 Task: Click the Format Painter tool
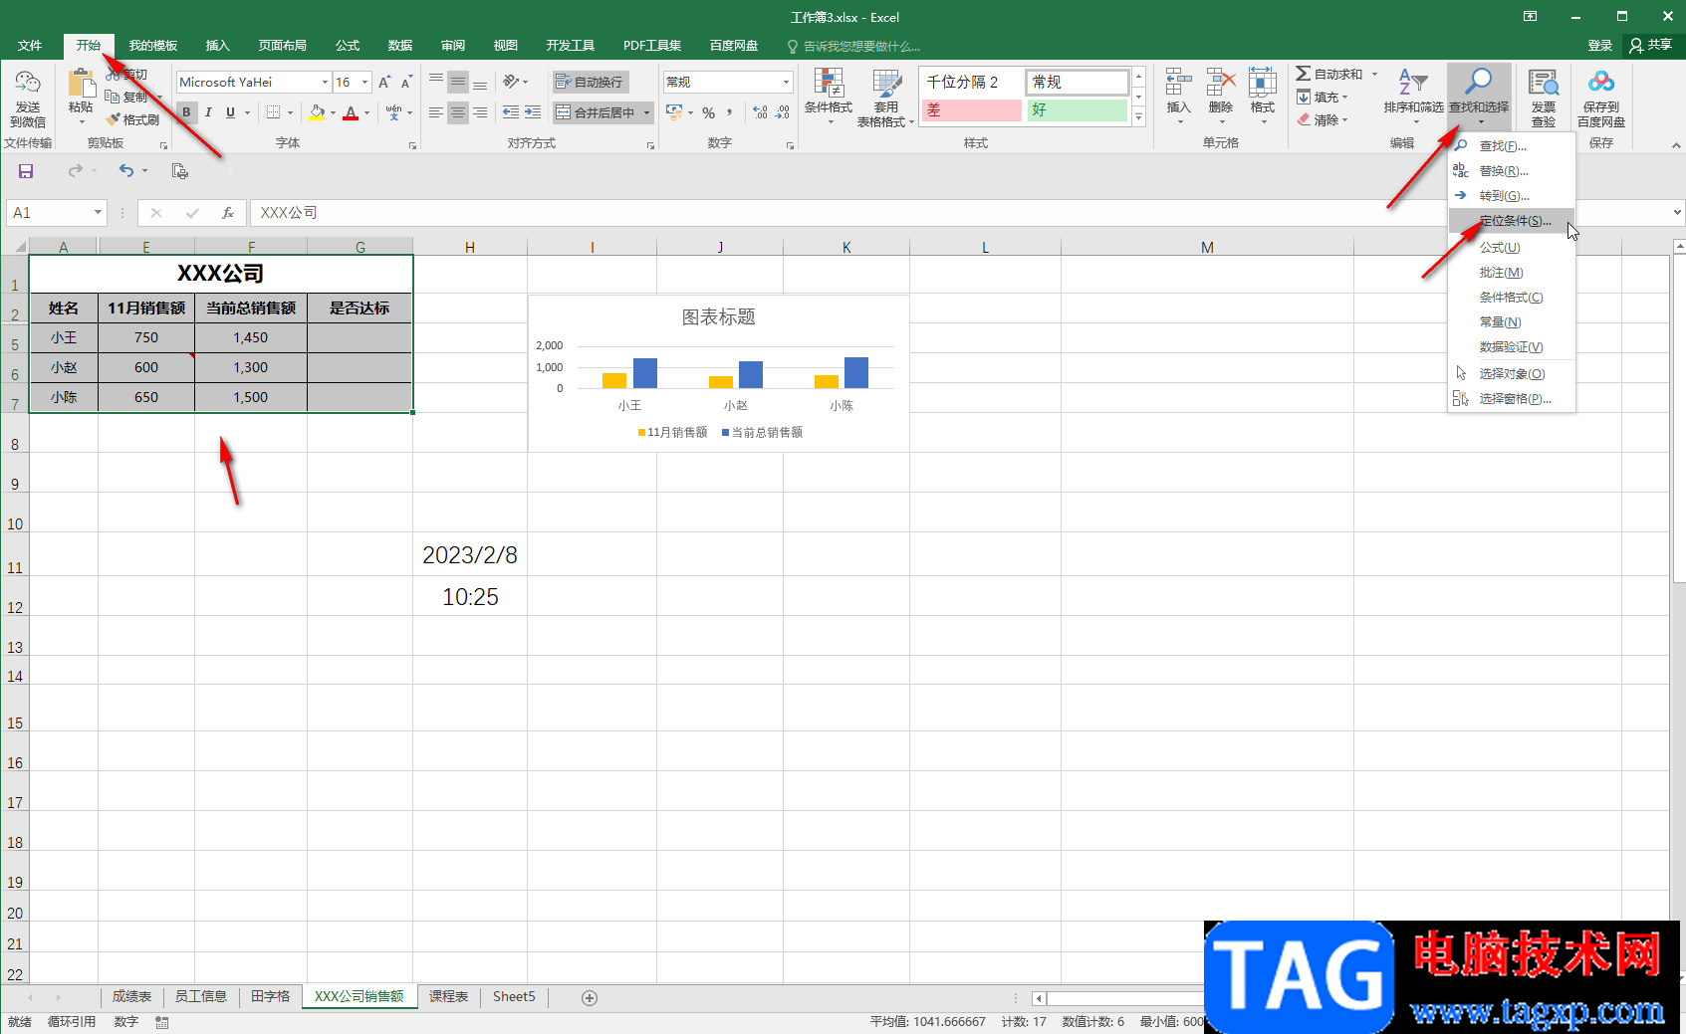tap(132, 119)
